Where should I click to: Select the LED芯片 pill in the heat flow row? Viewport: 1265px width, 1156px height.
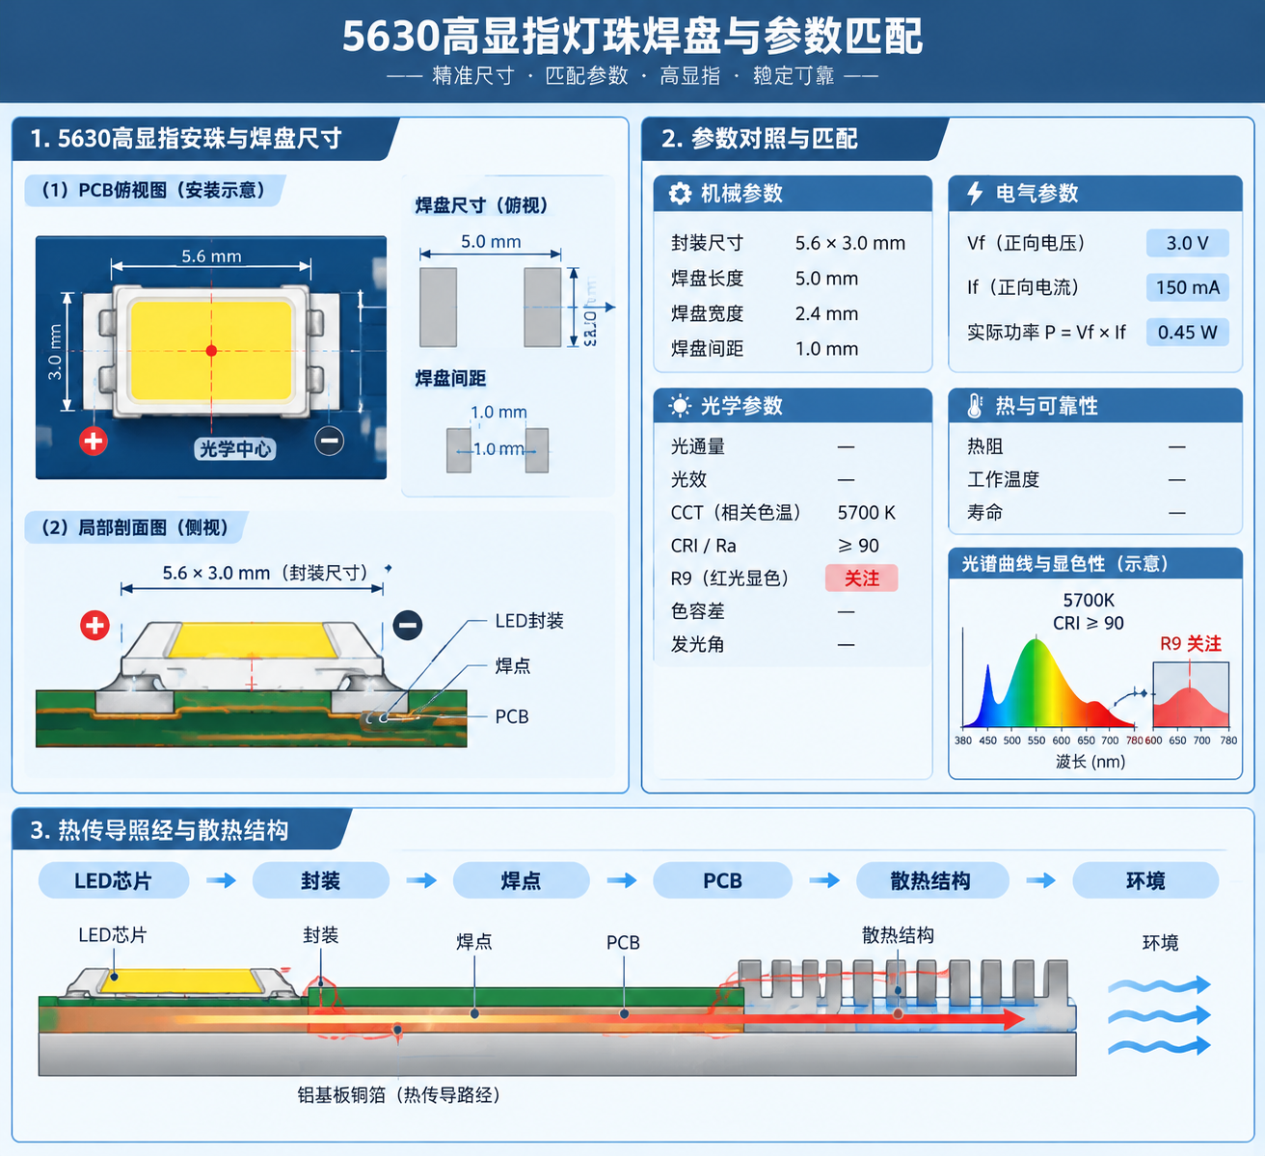click(113, 880)
